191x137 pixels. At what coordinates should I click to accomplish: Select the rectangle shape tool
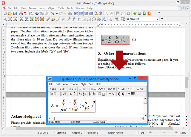[84, 19]
